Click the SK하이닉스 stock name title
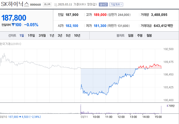Image resolution: width=179 pixels, height=124 pixels. [15, 4]
